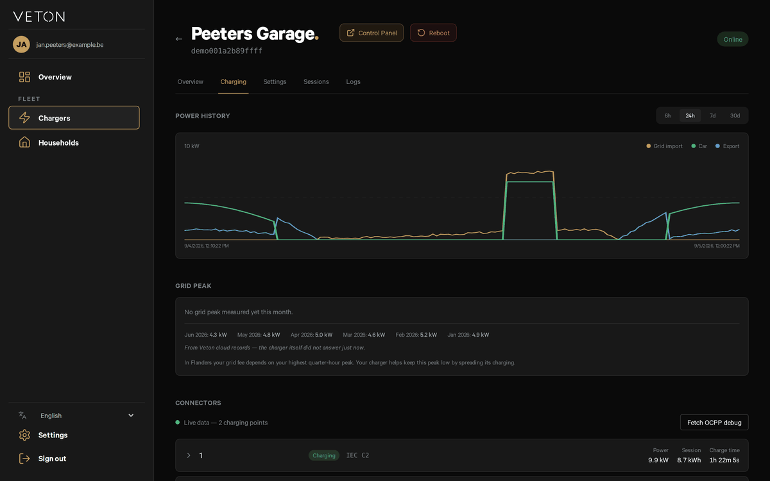Click the demo001a2b89ffff charger ID
Image resolution: width=770 pixels, height=481 pixels.
pyautogui.click(x=227, y=51)
